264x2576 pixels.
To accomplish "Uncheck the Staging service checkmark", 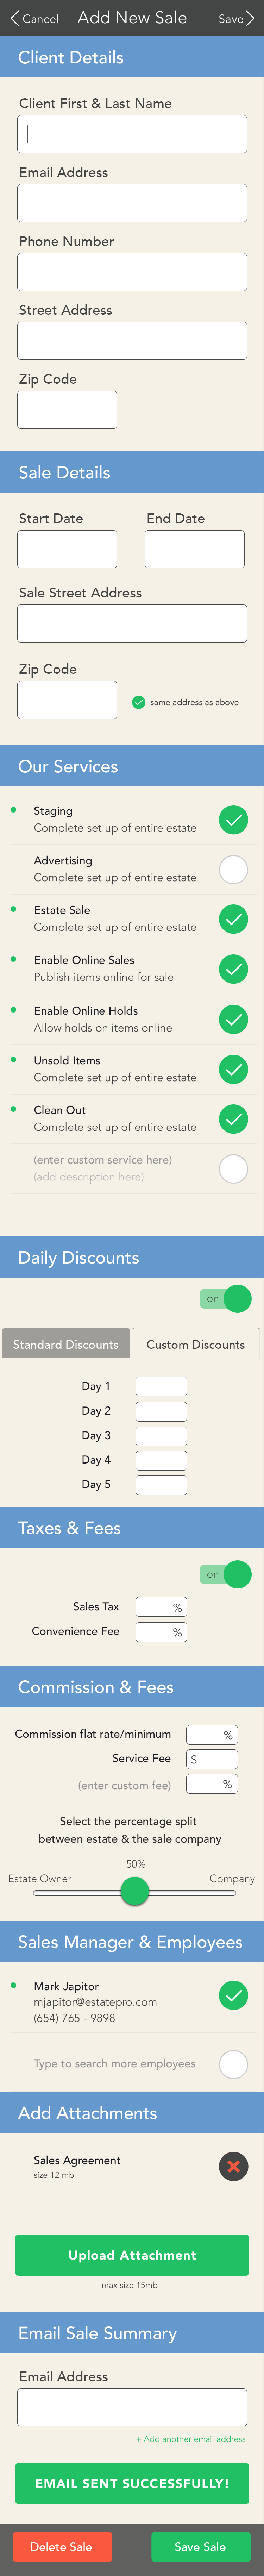I will (233, 820).
